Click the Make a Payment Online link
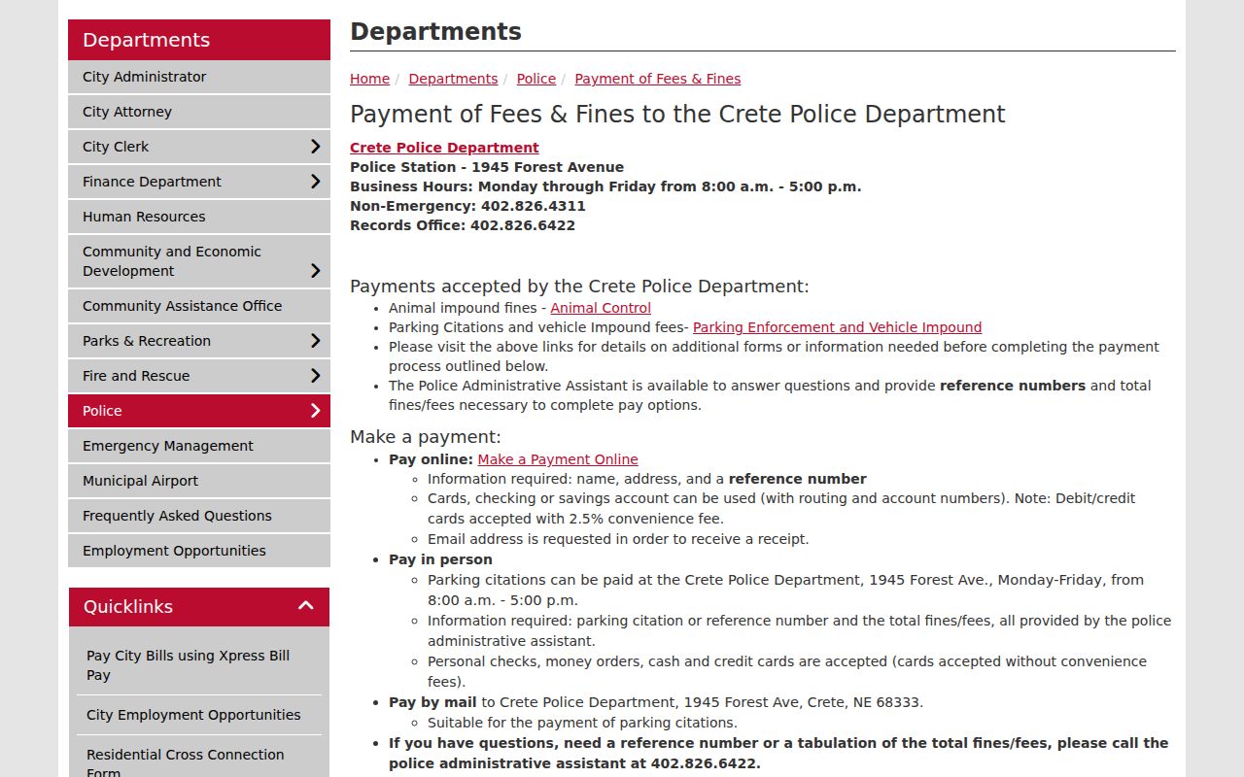The image size is (1244, 777). coord(558,459)
